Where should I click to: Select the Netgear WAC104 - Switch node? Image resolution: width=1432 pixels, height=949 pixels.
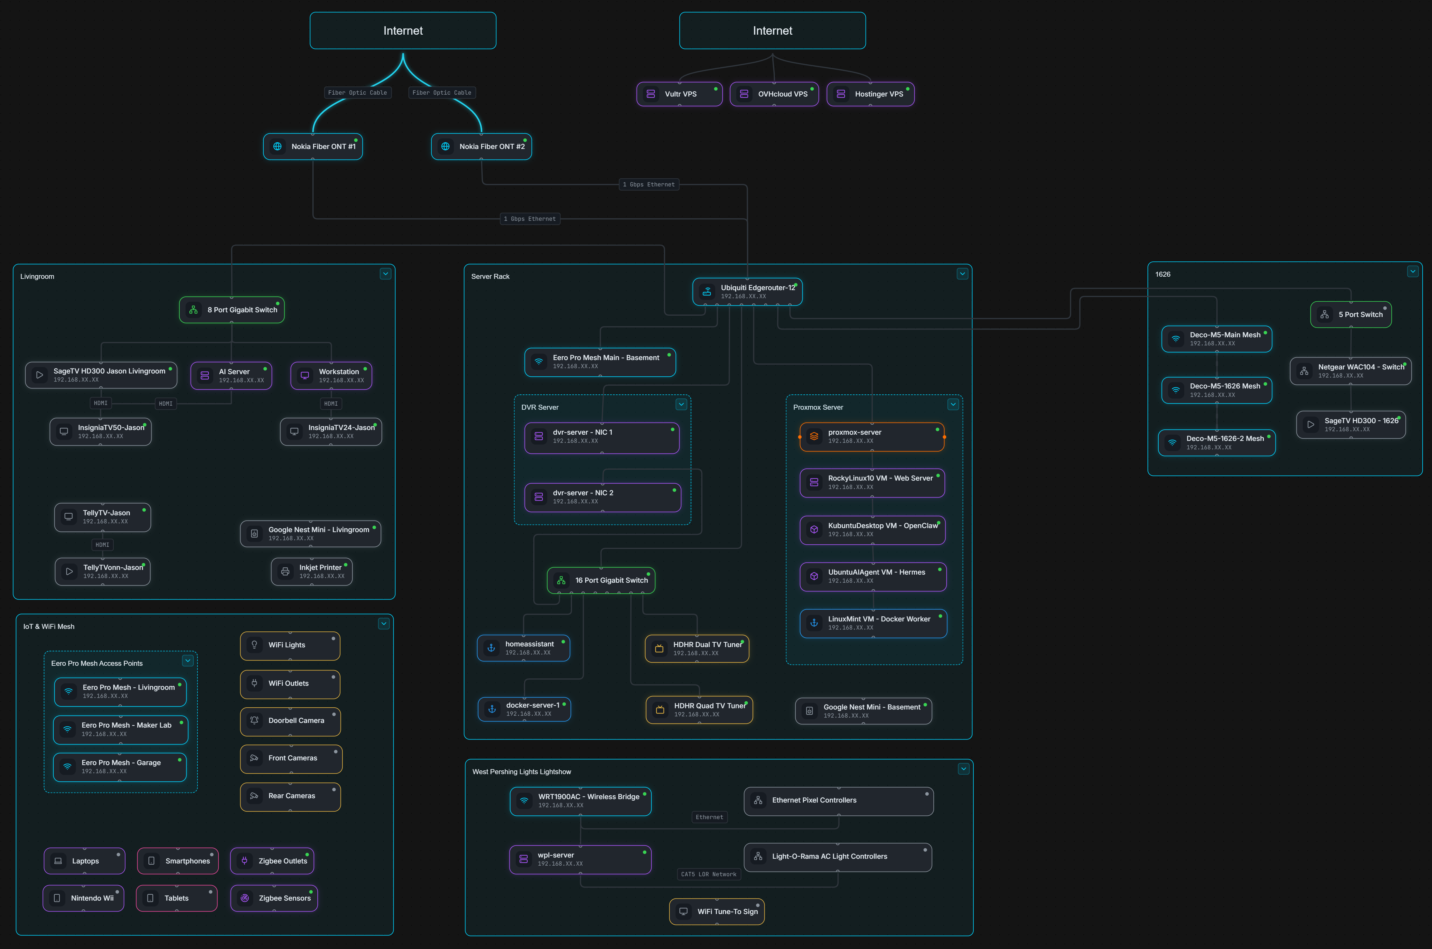pos(1351,372)
